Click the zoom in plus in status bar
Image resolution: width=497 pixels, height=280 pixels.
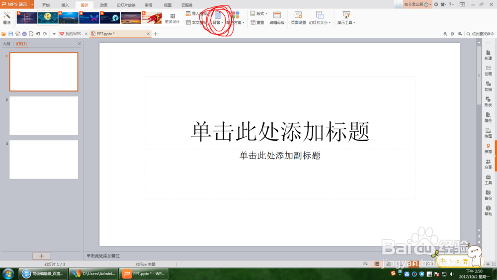tap(488, 264)
